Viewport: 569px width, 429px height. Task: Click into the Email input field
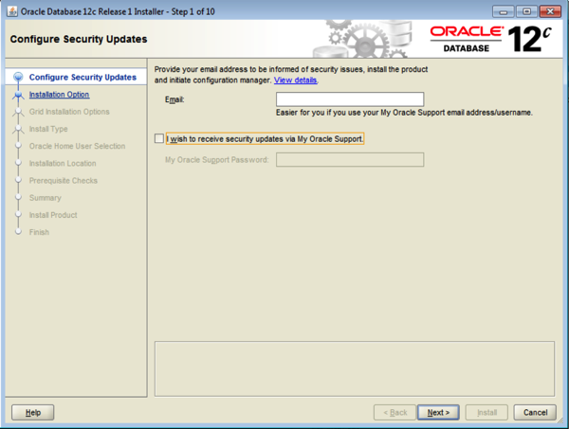point(350,99)
